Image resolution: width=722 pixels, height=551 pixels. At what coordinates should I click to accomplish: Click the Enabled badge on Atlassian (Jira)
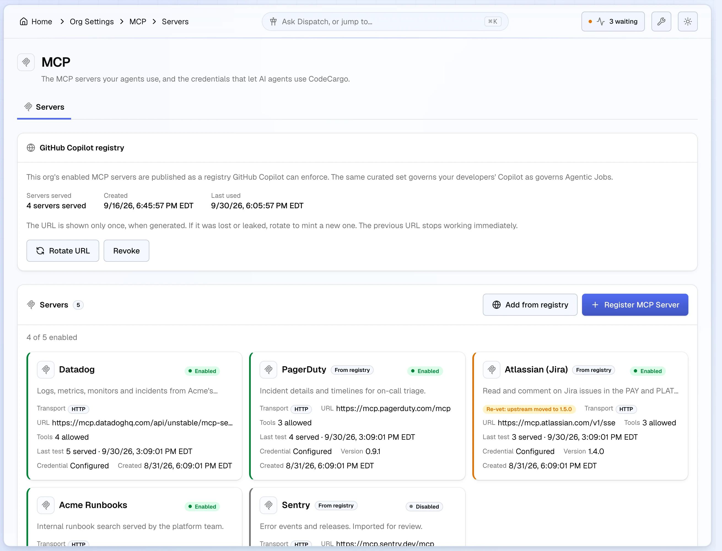648,371
